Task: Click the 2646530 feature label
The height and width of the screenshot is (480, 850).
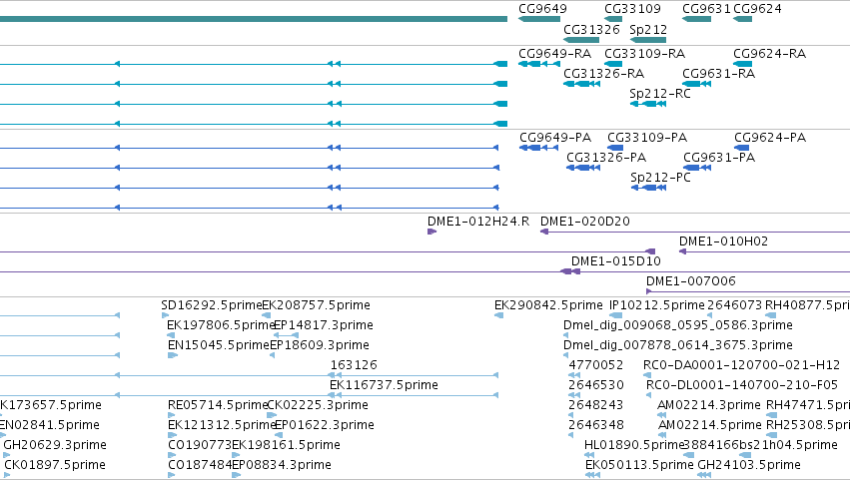Action: click(595, 385)
